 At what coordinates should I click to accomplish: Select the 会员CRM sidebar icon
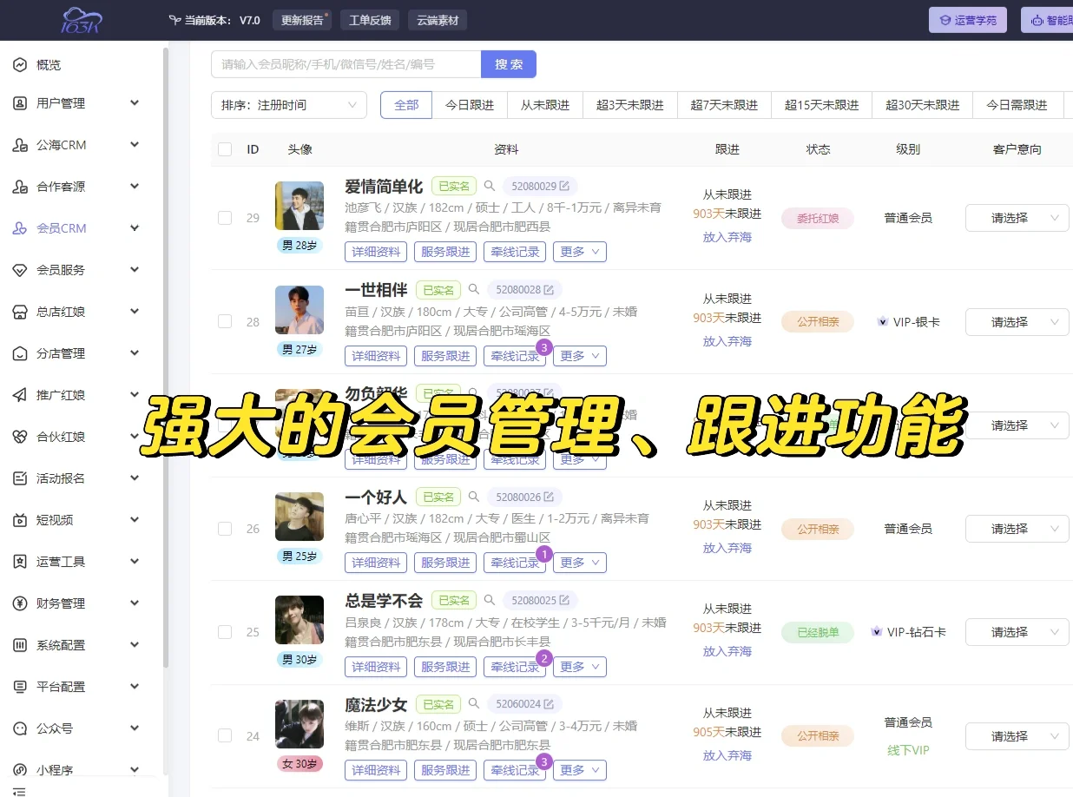click(21, 227)
